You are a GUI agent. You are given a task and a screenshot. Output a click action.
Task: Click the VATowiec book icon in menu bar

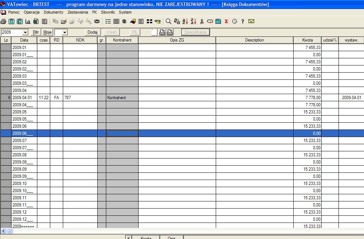[x=3, y=12]
